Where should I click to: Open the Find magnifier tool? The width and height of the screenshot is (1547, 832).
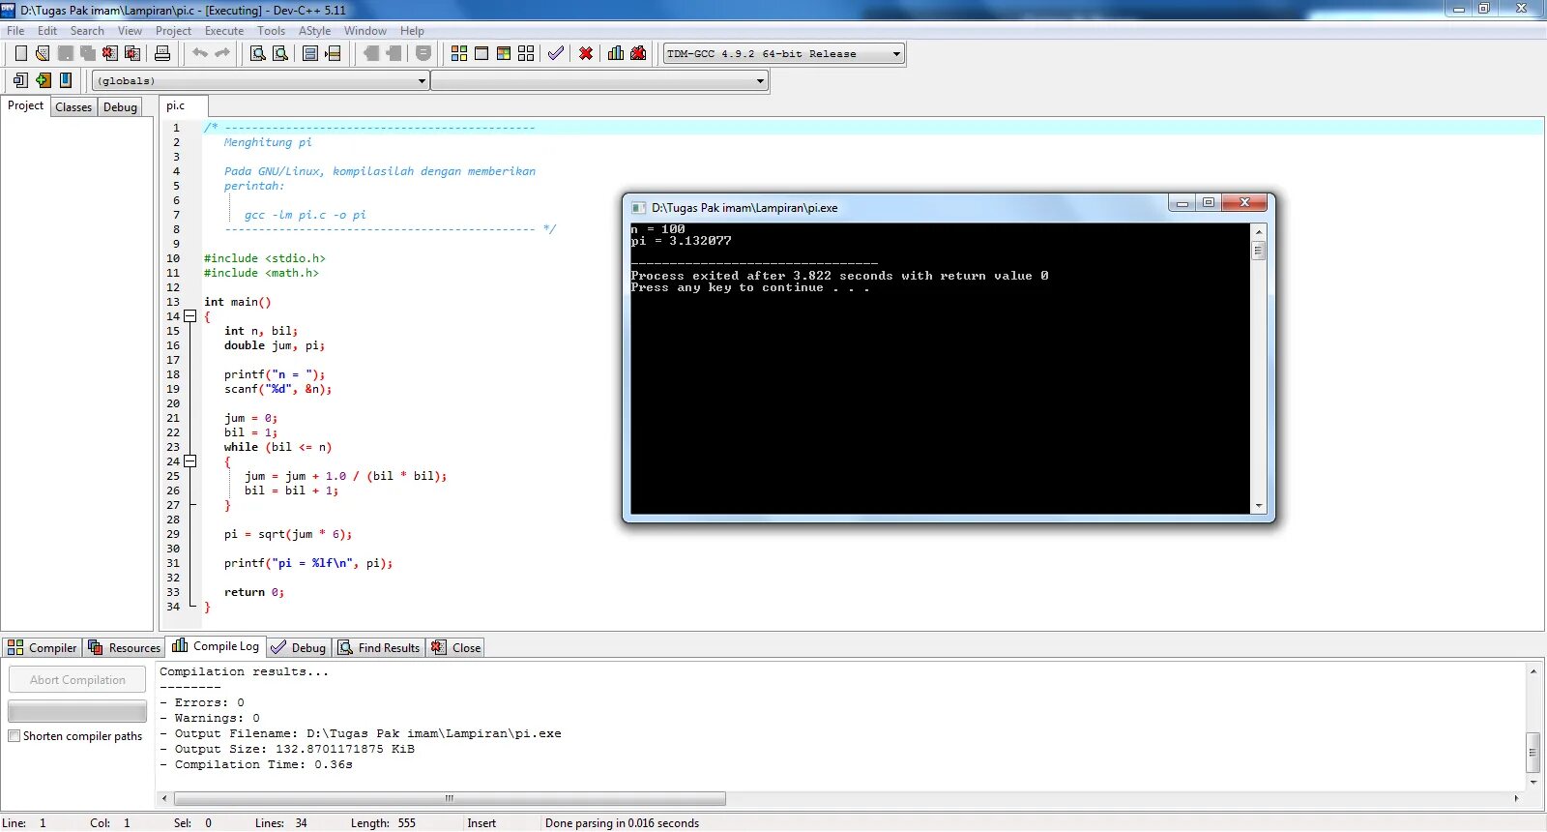point(258,53)
